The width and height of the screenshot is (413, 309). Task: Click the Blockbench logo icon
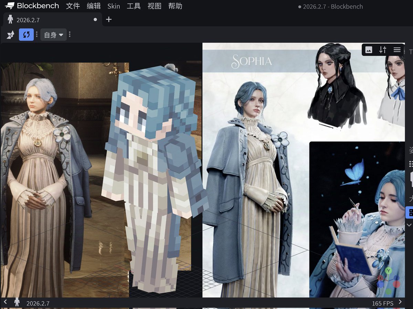pos(10,6)
